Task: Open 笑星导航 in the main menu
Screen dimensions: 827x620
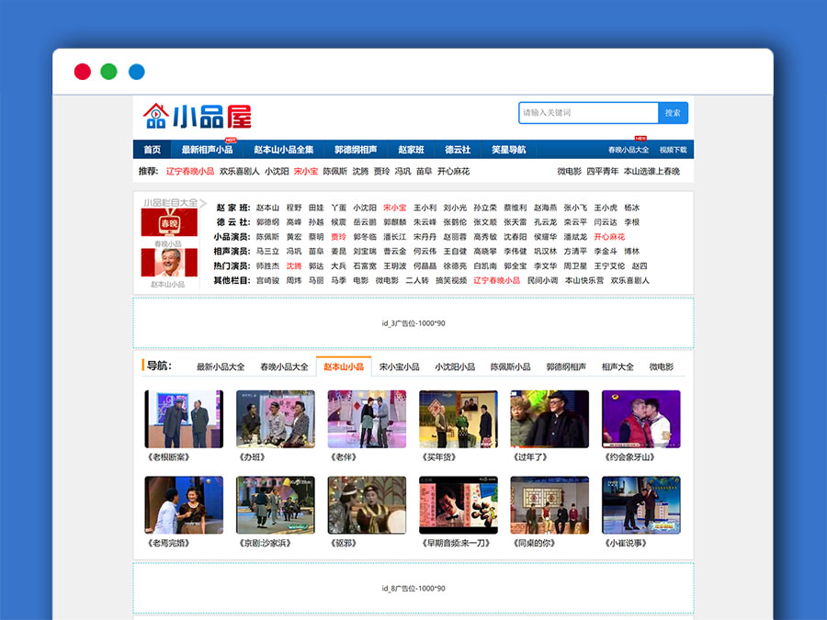Action: (x=508, y=150)
